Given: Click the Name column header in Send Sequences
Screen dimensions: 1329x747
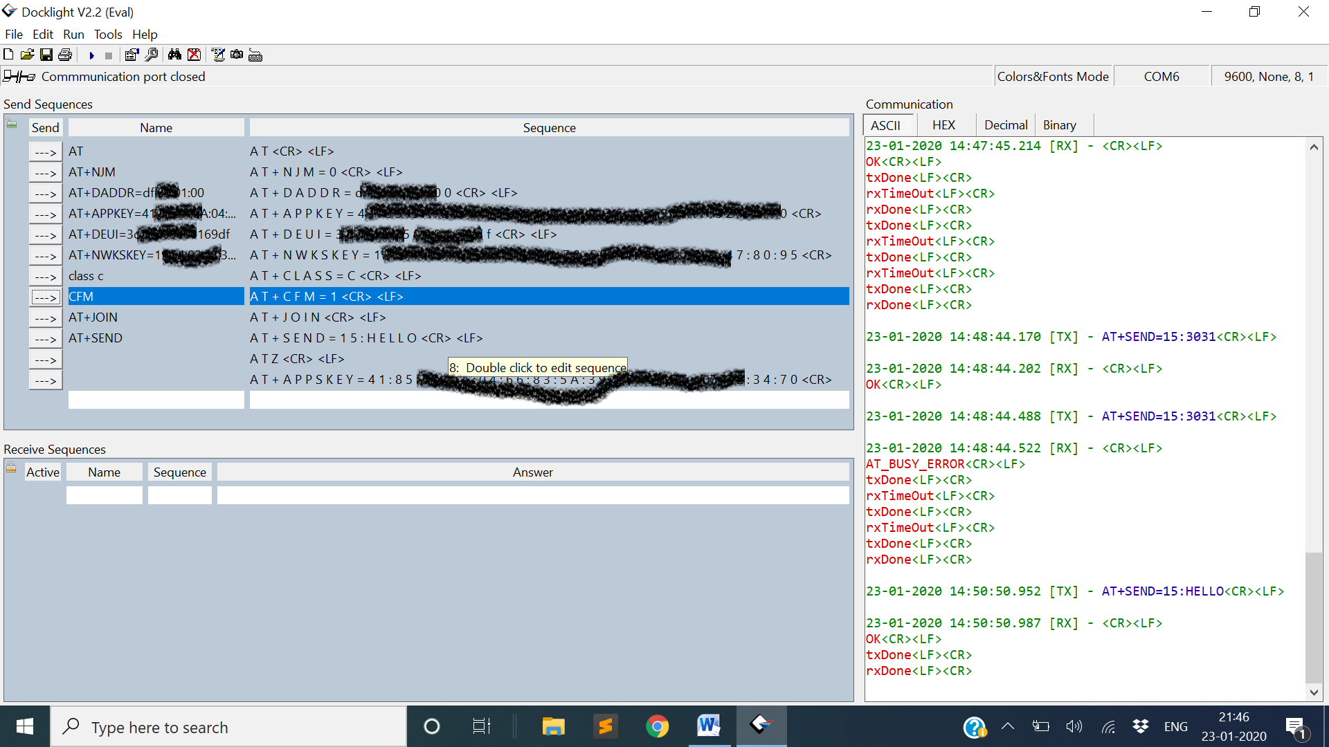Looking at the screenshot, I should pyautogui.click(x=156, y=127).
